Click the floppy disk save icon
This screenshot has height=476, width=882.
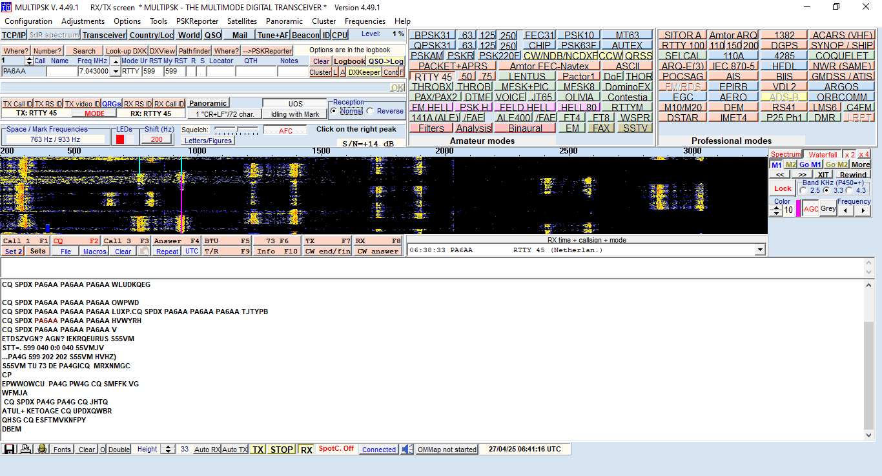point(10,449)
